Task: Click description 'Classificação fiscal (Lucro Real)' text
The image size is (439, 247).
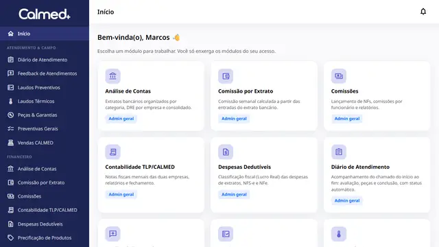Action: pyautogui.click(x=263, y=180)
